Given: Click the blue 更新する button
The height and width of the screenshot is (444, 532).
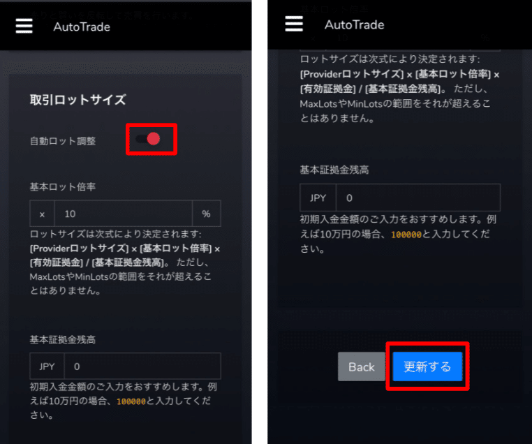Looking at the screenshot, I should (x=427, y=367).
